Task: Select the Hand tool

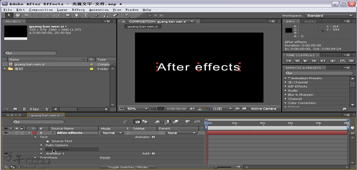Action: point(18,15)
